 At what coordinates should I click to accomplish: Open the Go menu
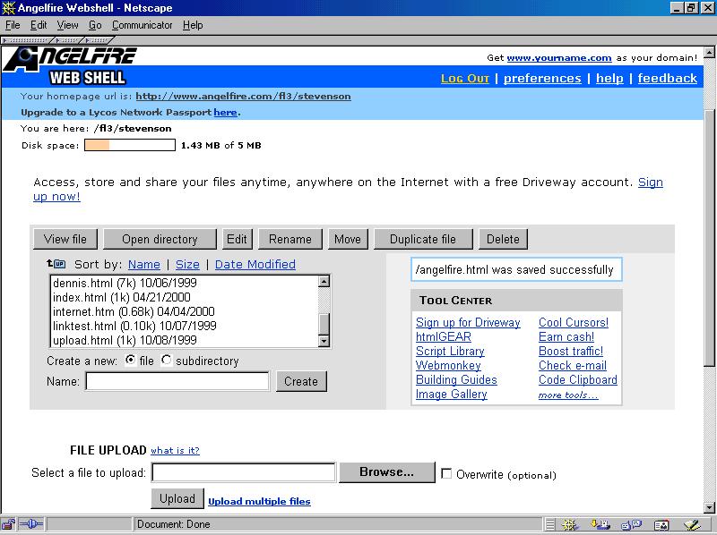coord(95,25)
